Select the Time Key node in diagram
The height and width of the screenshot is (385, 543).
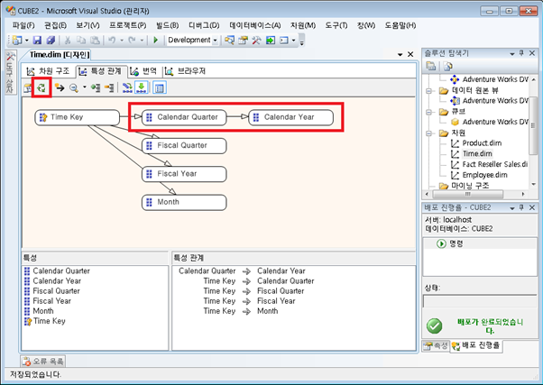point(78,117)
